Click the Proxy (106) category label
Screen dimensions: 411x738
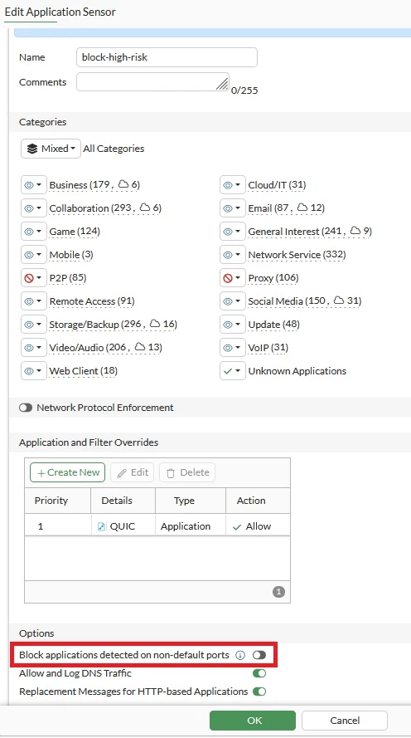point(273,278)
